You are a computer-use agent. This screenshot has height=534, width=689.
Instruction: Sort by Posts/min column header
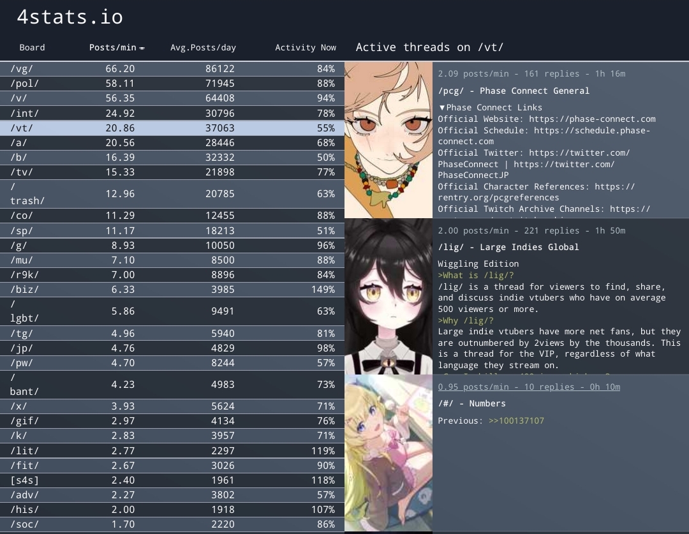[x=113, y=47]
